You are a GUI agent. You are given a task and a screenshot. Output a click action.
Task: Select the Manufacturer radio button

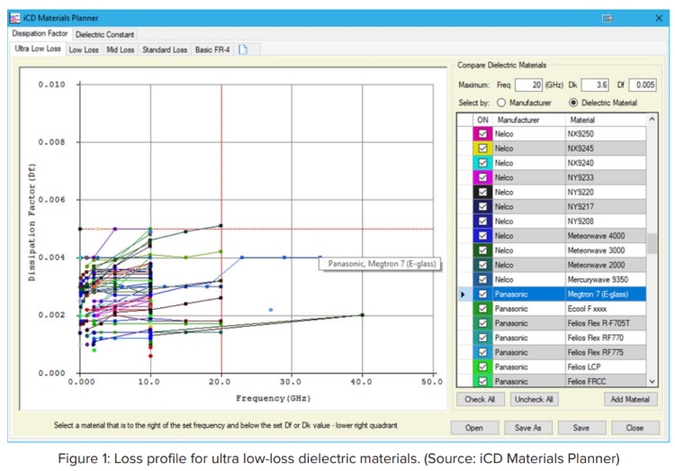(x=501, y=103)
